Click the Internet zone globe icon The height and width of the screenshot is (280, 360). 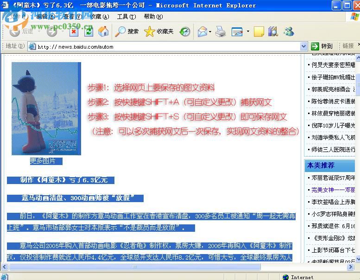tap(285, 277)
